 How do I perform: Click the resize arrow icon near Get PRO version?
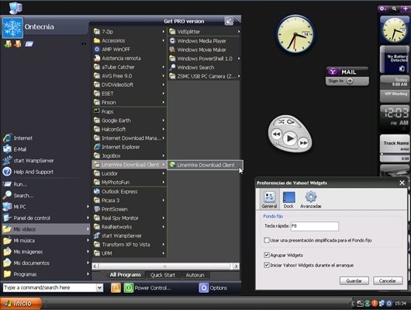[229, 21]
